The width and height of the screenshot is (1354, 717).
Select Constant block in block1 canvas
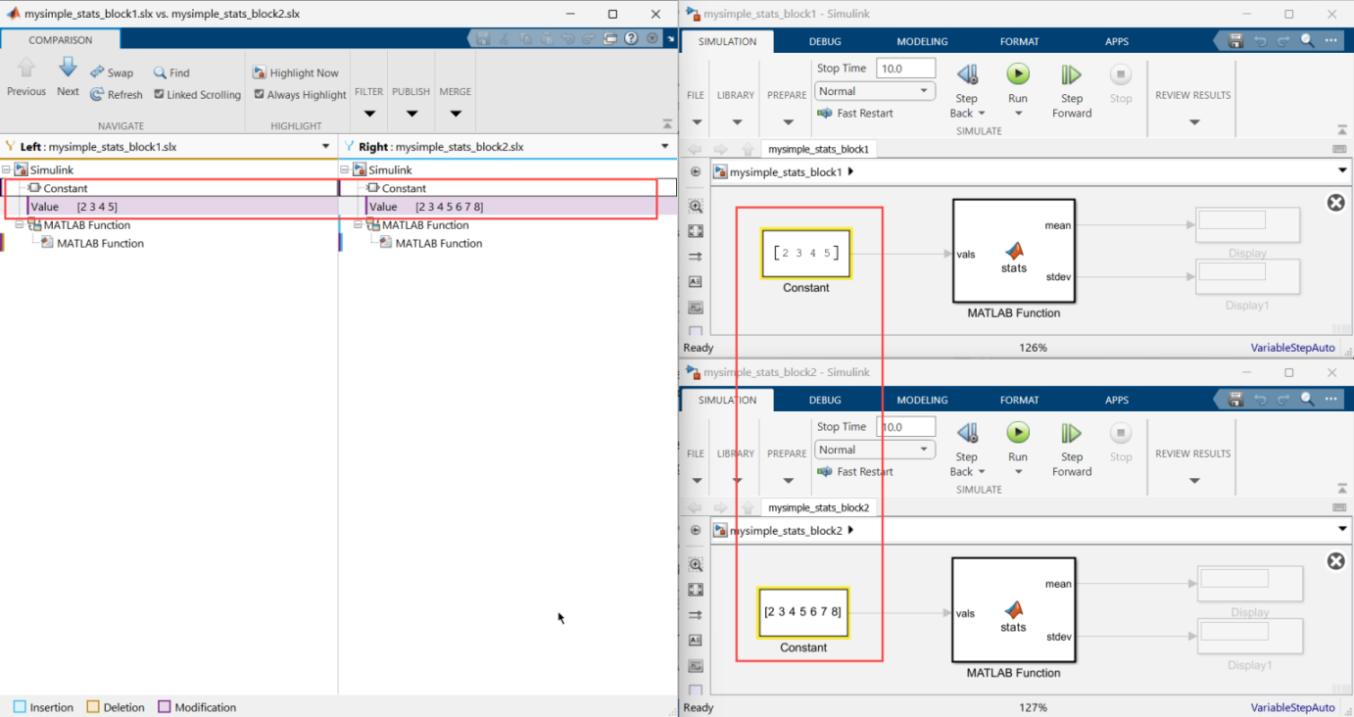(x=806, y=253)
